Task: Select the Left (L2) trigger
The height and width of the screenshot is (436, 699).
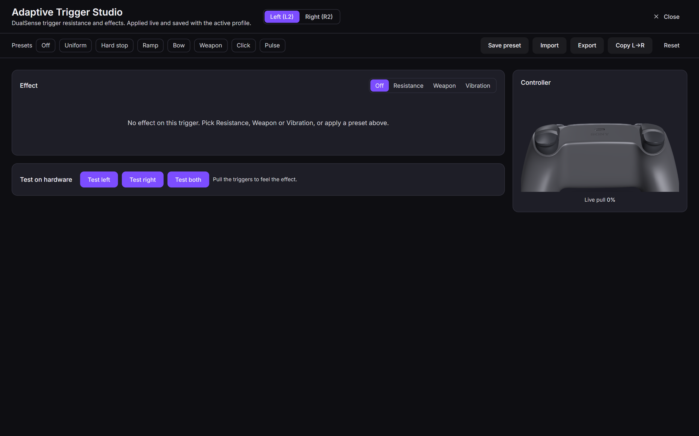Action: (282, 17)
